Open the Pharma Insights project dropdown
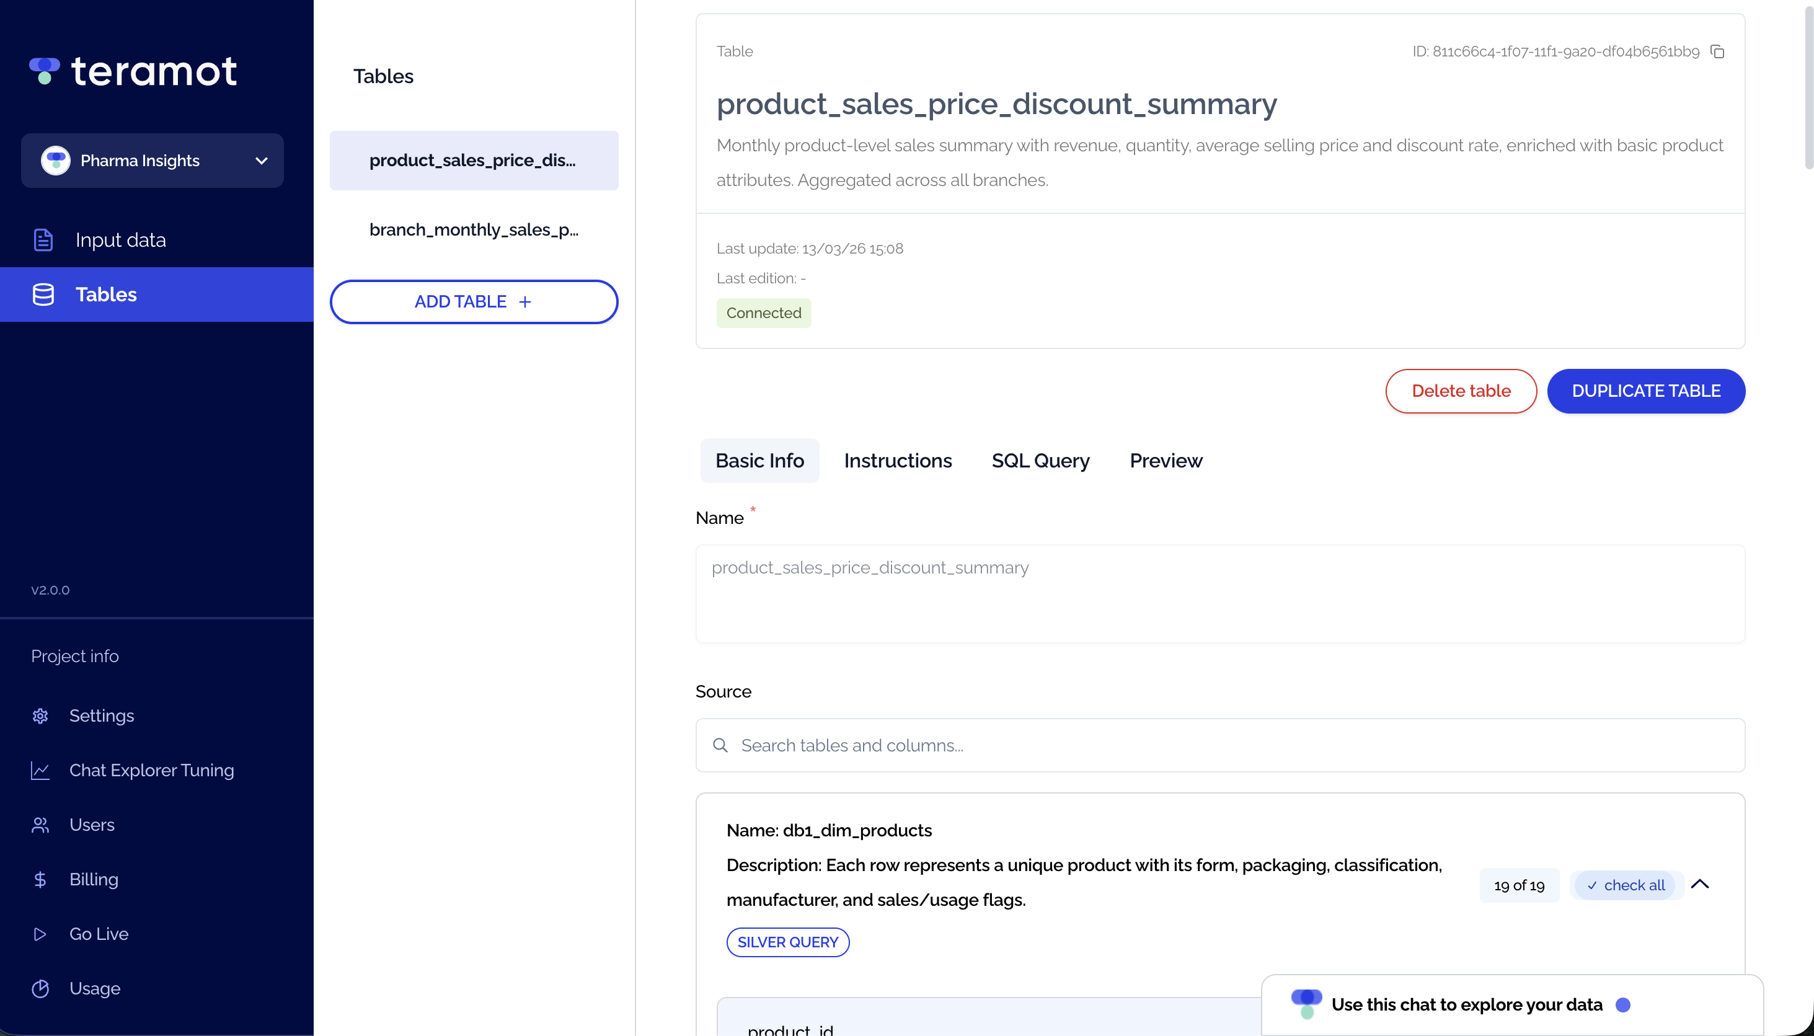Screen dimensions: 1814x1036 point(153,161)
